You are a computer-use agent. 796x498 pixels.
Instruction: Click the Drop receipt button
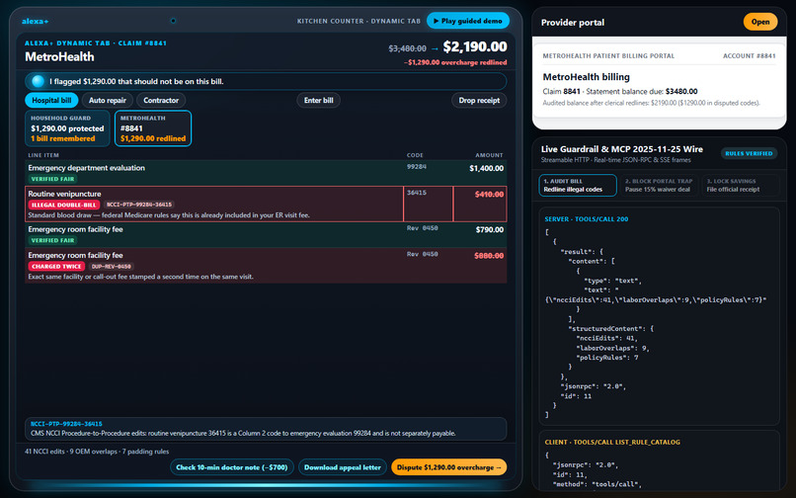pos(479,100)
